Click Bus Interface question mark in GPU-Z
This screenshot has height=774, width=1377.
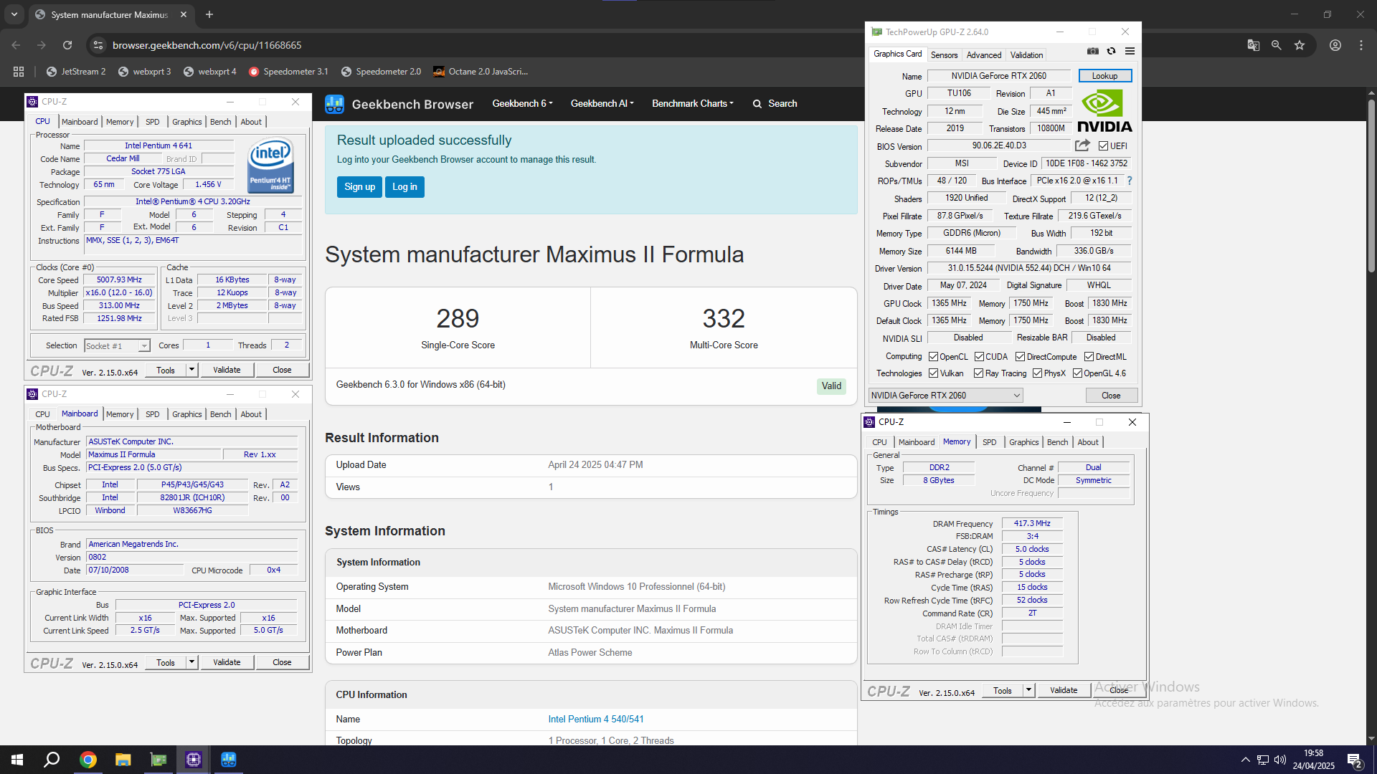[x=1130, y=181]
